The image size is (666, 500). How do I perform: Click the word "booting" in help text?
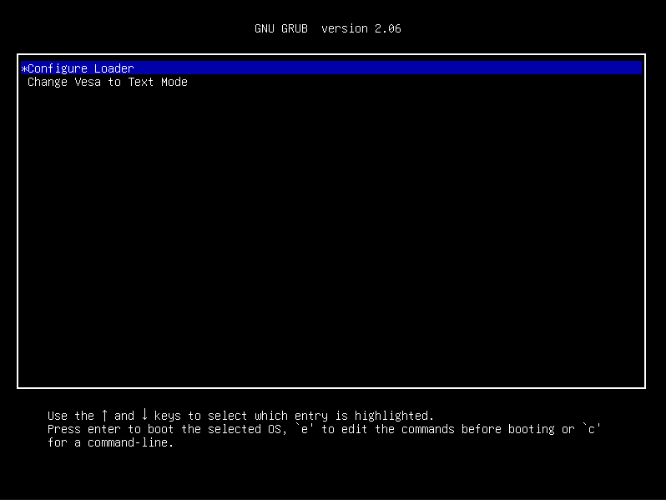[x=532, y=429]
